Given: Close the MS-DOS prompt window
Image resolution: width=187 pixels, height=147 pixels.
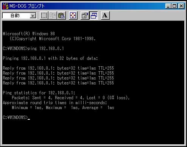Looking at the screenshot, I should coord(181,6).
